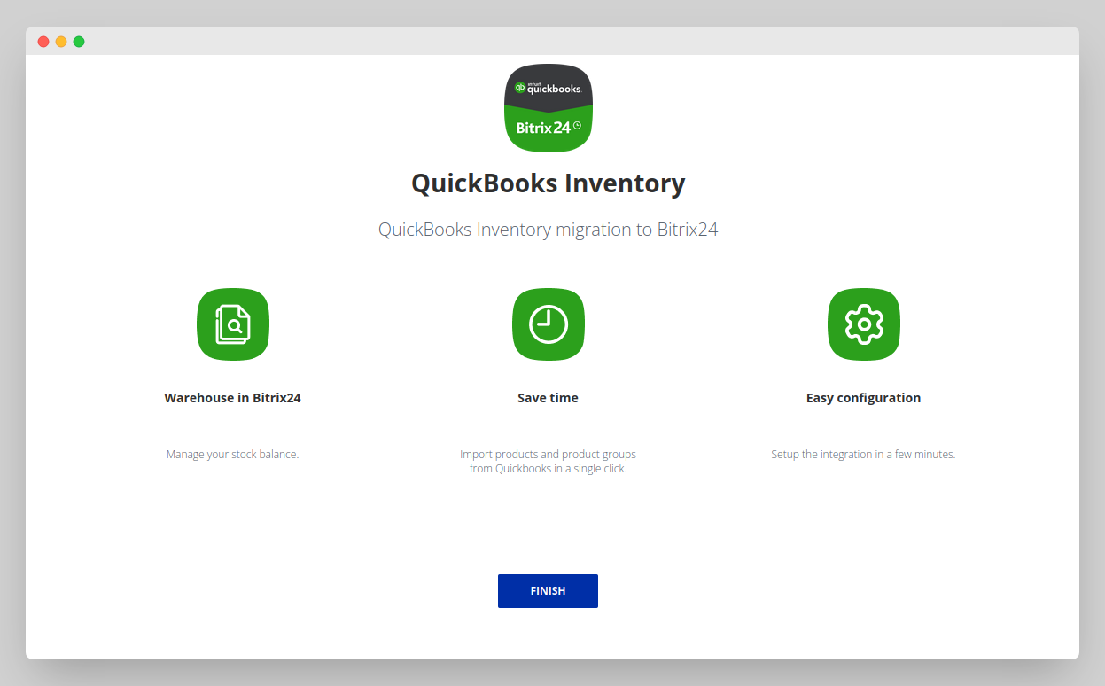Click the Bitrix24 wordmark in the app logo
Viewport: 1105px width, 686px height.
[x=543, y=127]
